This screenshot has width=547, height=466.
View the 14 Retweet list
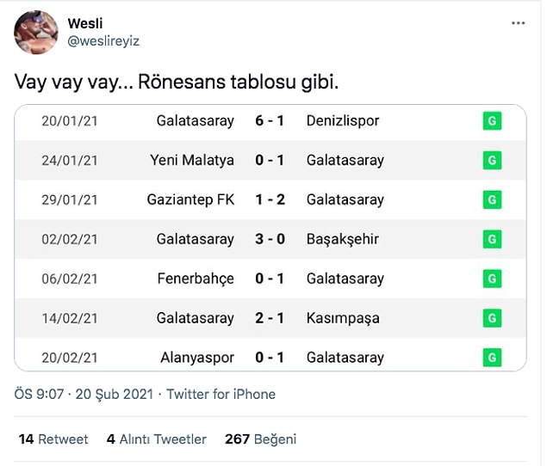coord(53,439)
